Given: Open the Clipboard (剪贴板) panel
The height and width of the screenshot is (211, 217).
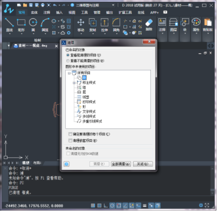Looking at the screenshot, I should [208, 25].
